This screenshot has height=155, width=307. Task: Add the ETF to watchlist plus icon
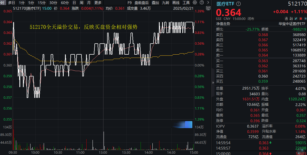point(305,19)
